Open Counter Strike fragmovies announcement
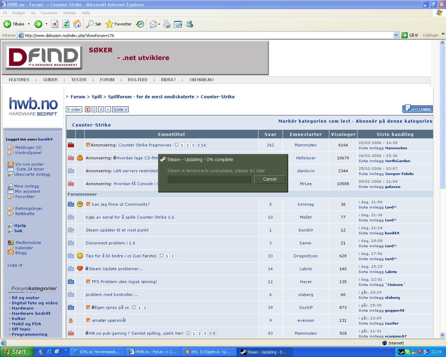 point(145,145)
